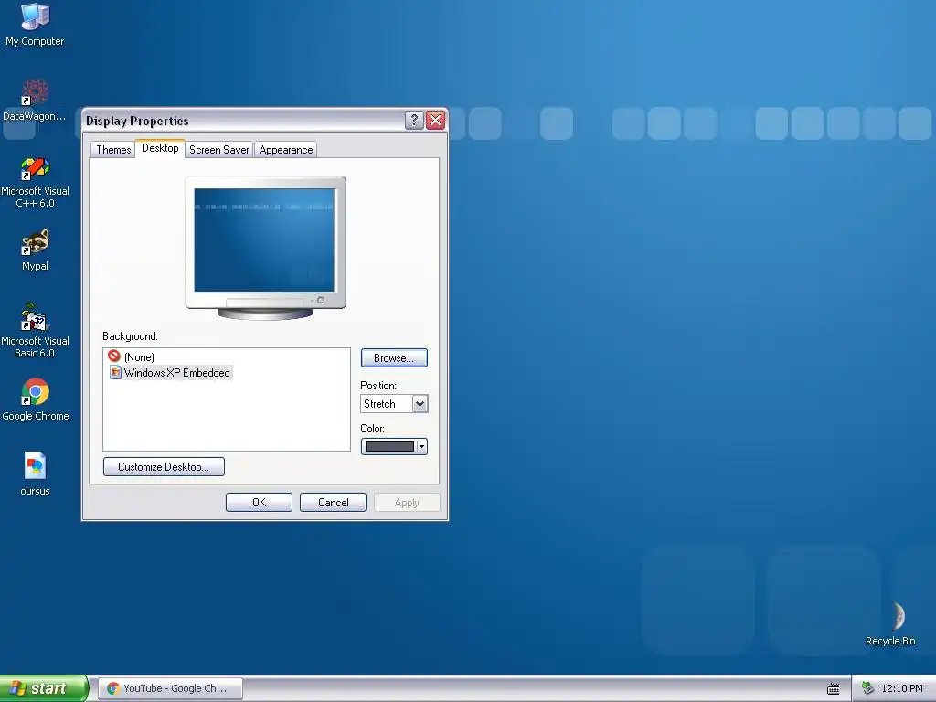Go to the Appearance tab
936x702 pixels.
point(286,149)
